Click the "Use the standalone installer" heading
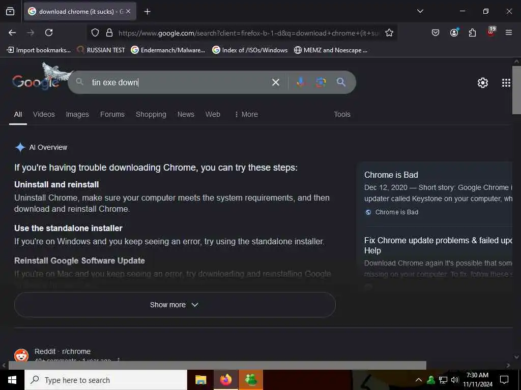Screen dimensions: 521x390 pos(69,228)
